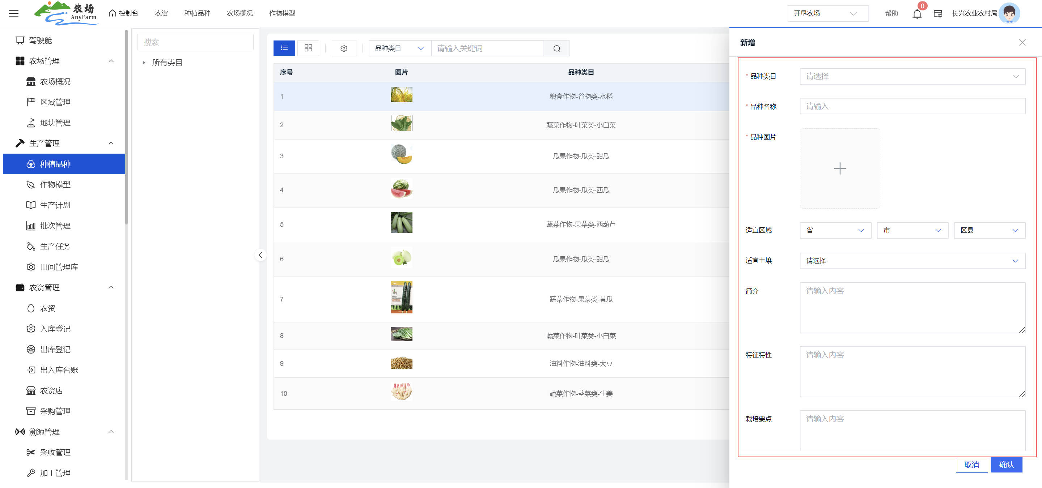Open the 开垦农场 farm selector

coord(827,13)
